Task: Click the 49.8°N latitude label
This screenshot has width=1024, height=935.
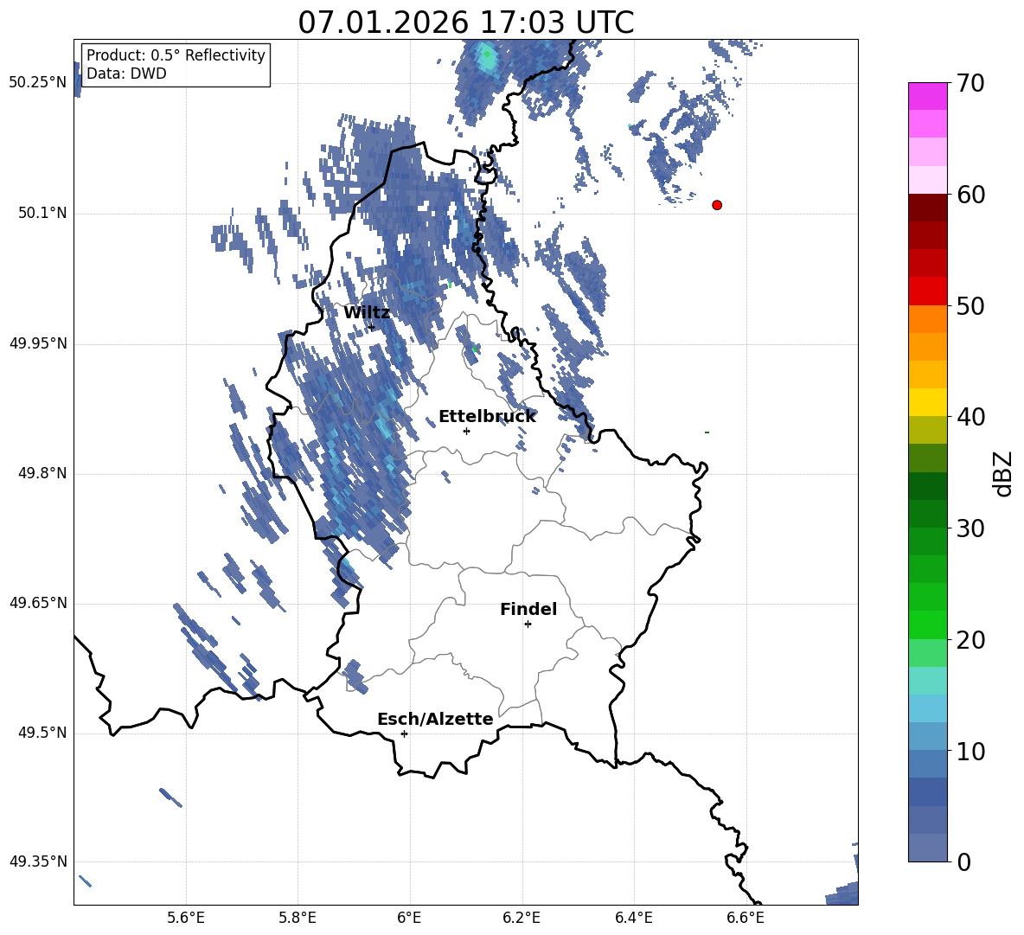Action: [x=42, y=473]
